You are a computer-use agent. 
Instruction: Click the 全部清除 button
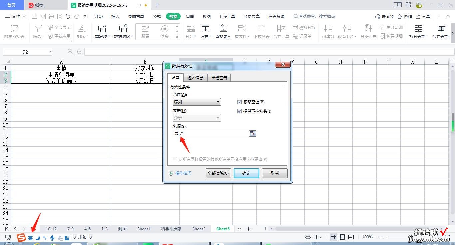(218, 173)
